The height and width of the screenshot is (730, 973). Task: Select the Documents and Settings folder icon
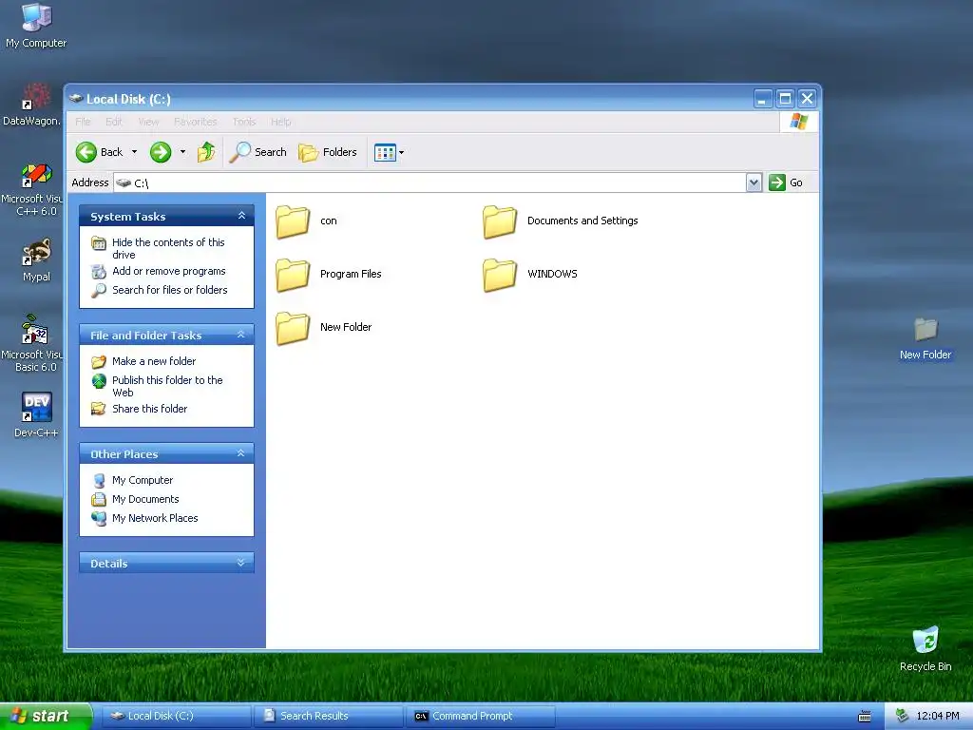(500, 221)
